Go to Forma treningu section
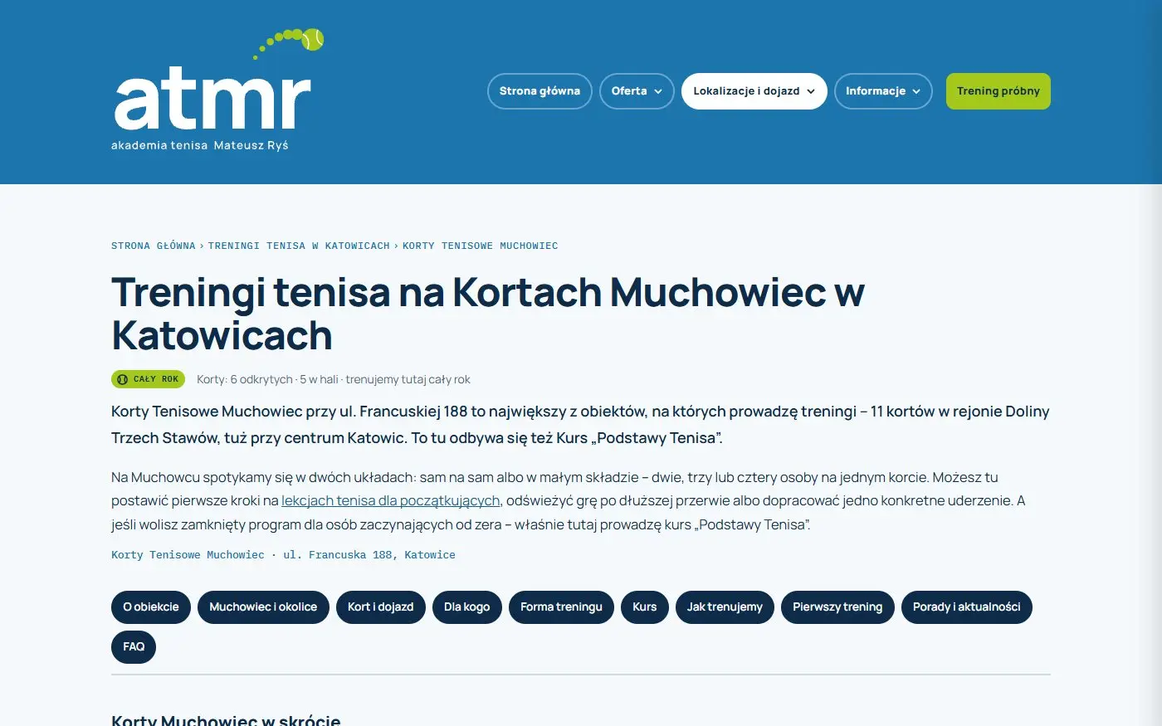Viewport: 1162px width, 726px height. click(x=561, y=607)
